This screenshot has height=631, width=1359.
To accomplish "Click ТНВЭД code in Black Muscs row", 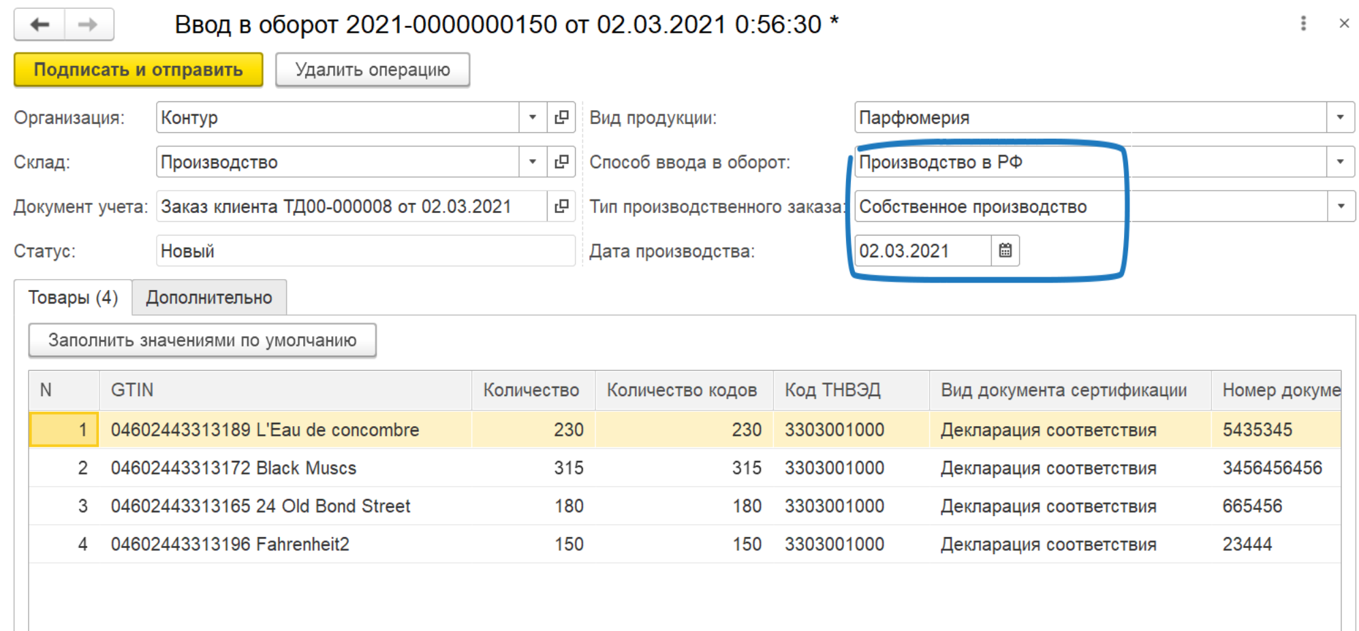I will 834,468.
